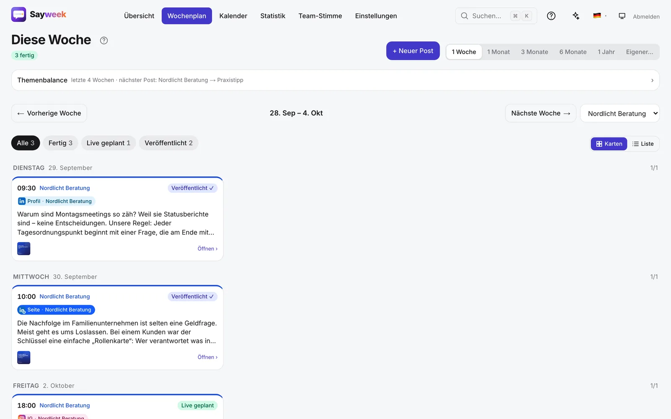Expand the Themenbalance panel chevron

coord(652,80)
